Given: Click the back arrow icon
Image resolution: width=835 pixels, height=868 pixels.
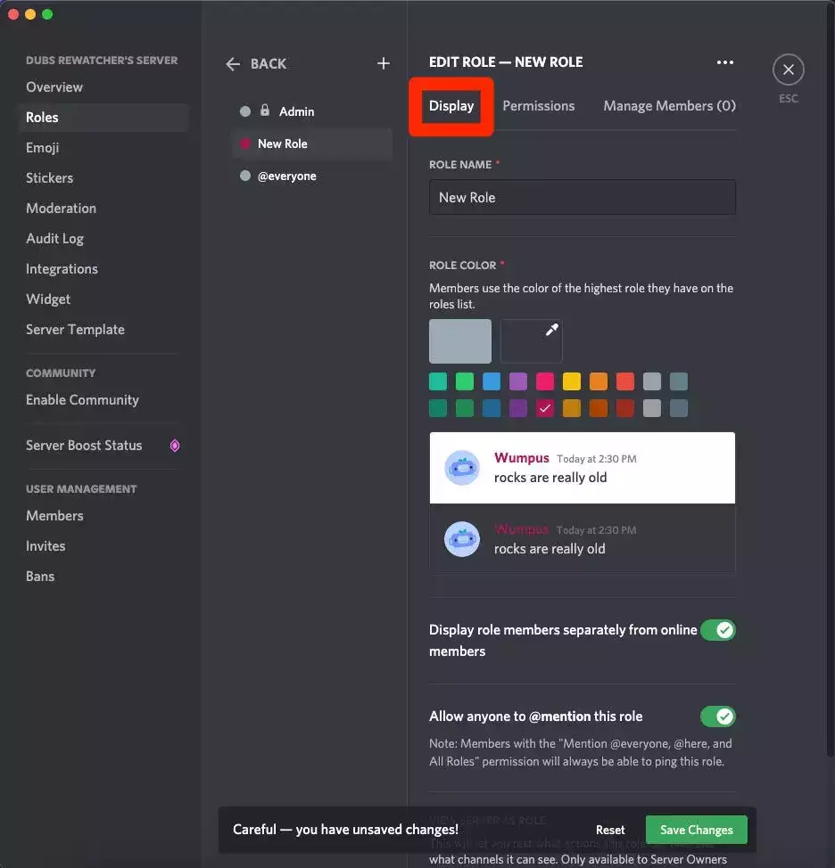Looking at the screenshot, I should pyautogui.click(x=234, y=64).
